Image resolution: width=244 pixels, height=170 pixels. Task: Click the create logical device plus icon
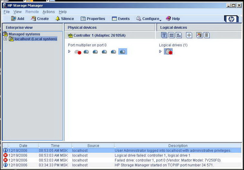click(x=189, y=35)
